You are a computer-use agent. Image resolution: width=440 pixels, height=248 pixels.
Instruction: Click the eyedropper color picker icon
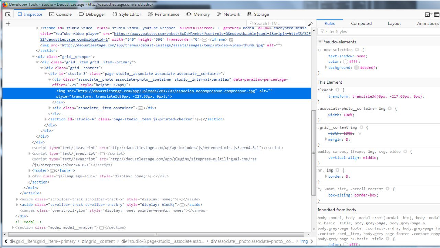tap(310, 24)
